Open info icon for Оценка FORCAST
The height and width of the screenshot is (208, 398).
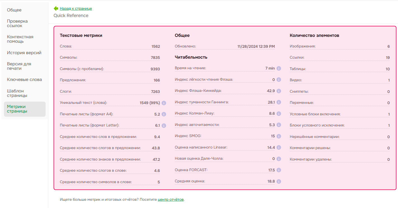tap(279, 170)
